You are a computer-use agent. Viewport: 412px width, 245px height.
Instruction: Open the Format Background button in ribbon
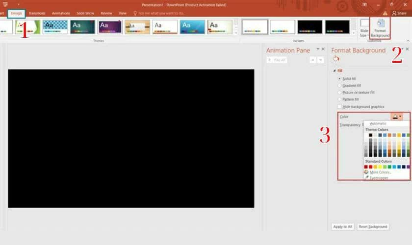point(380,28)
